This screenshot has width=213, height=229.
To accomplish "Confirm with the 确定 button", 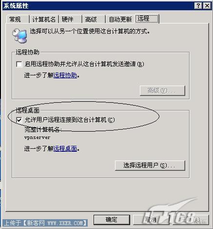I will coord(112,220).
